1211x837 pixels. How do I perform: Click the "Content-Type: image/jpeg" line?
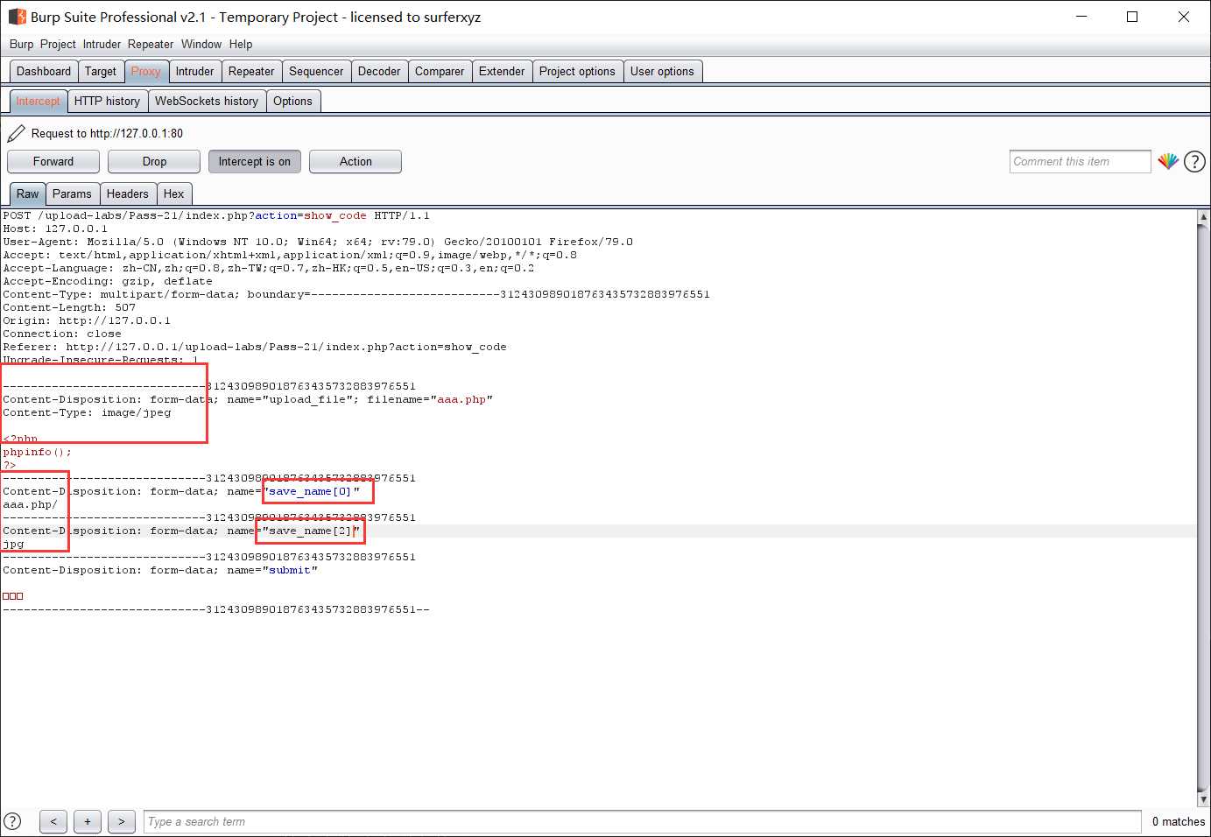click(87, 412)
